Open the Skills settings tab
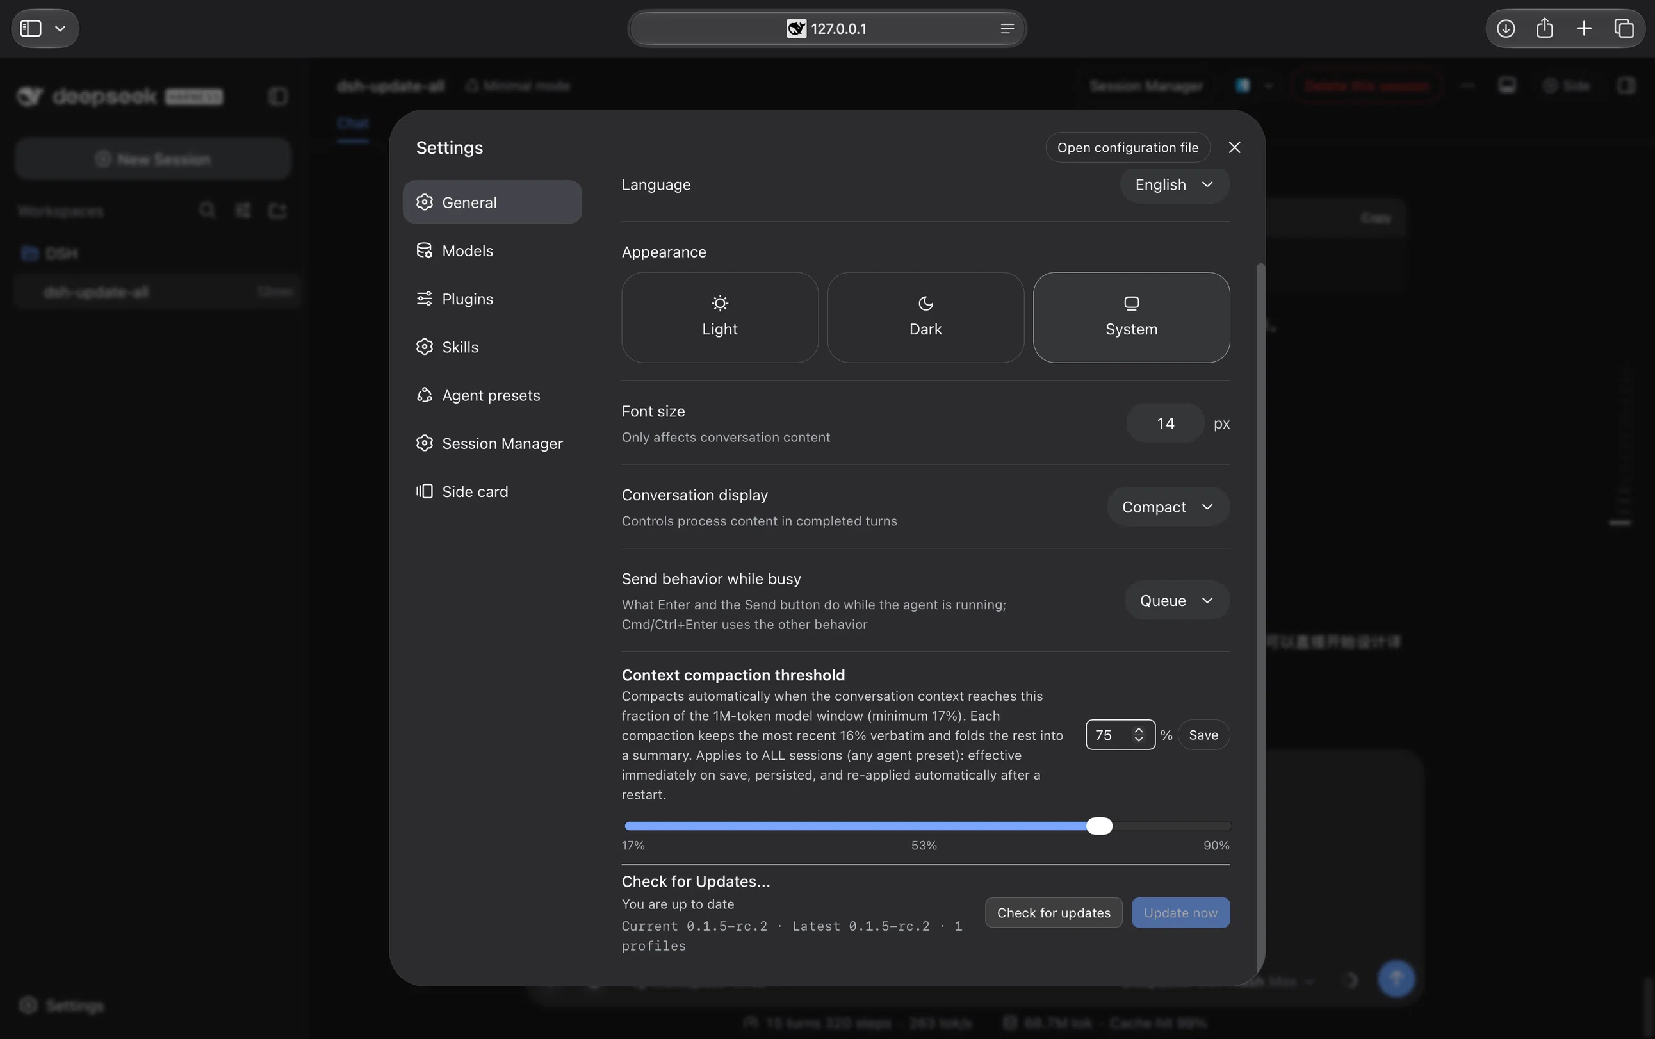The width and height of the screenshot is (1655, 1039). tap(492, 347)
